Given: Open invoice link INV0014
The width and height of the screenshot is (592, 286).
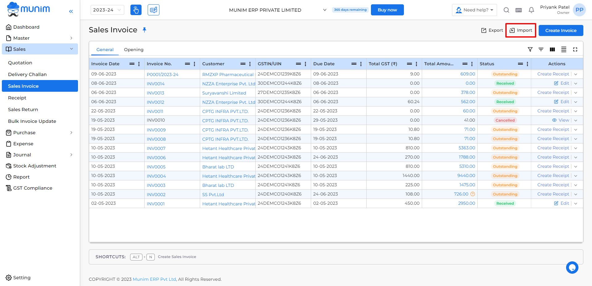Looking at the screenshot, I should 155,84.
